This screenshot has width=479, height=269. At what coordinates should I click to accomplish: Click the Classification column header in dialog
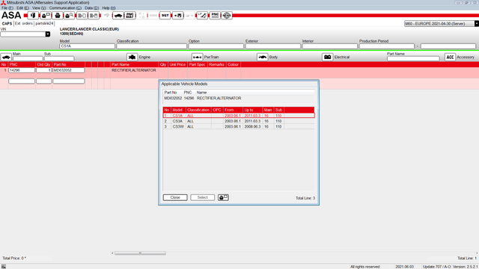point(198,110)
